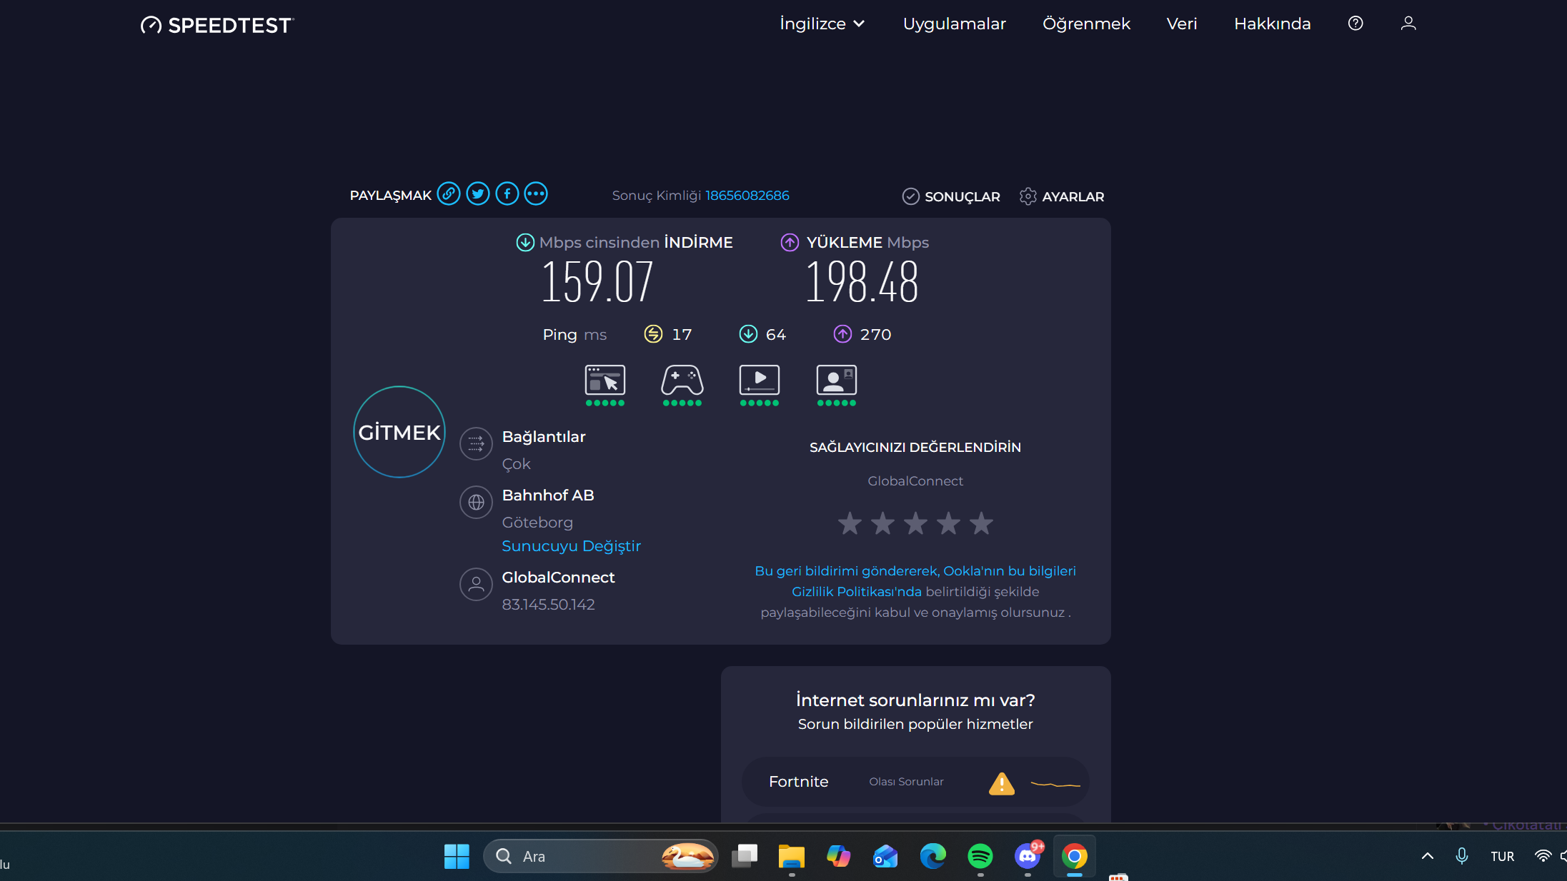Open the help question mark icon
Screen dimensions: 1567x881
[1355, 24]
